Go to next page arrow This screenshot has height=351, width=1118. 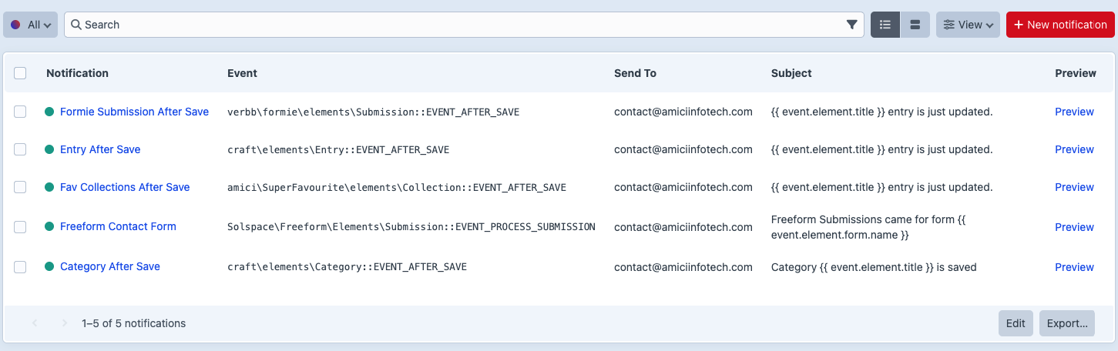point(65,323)
